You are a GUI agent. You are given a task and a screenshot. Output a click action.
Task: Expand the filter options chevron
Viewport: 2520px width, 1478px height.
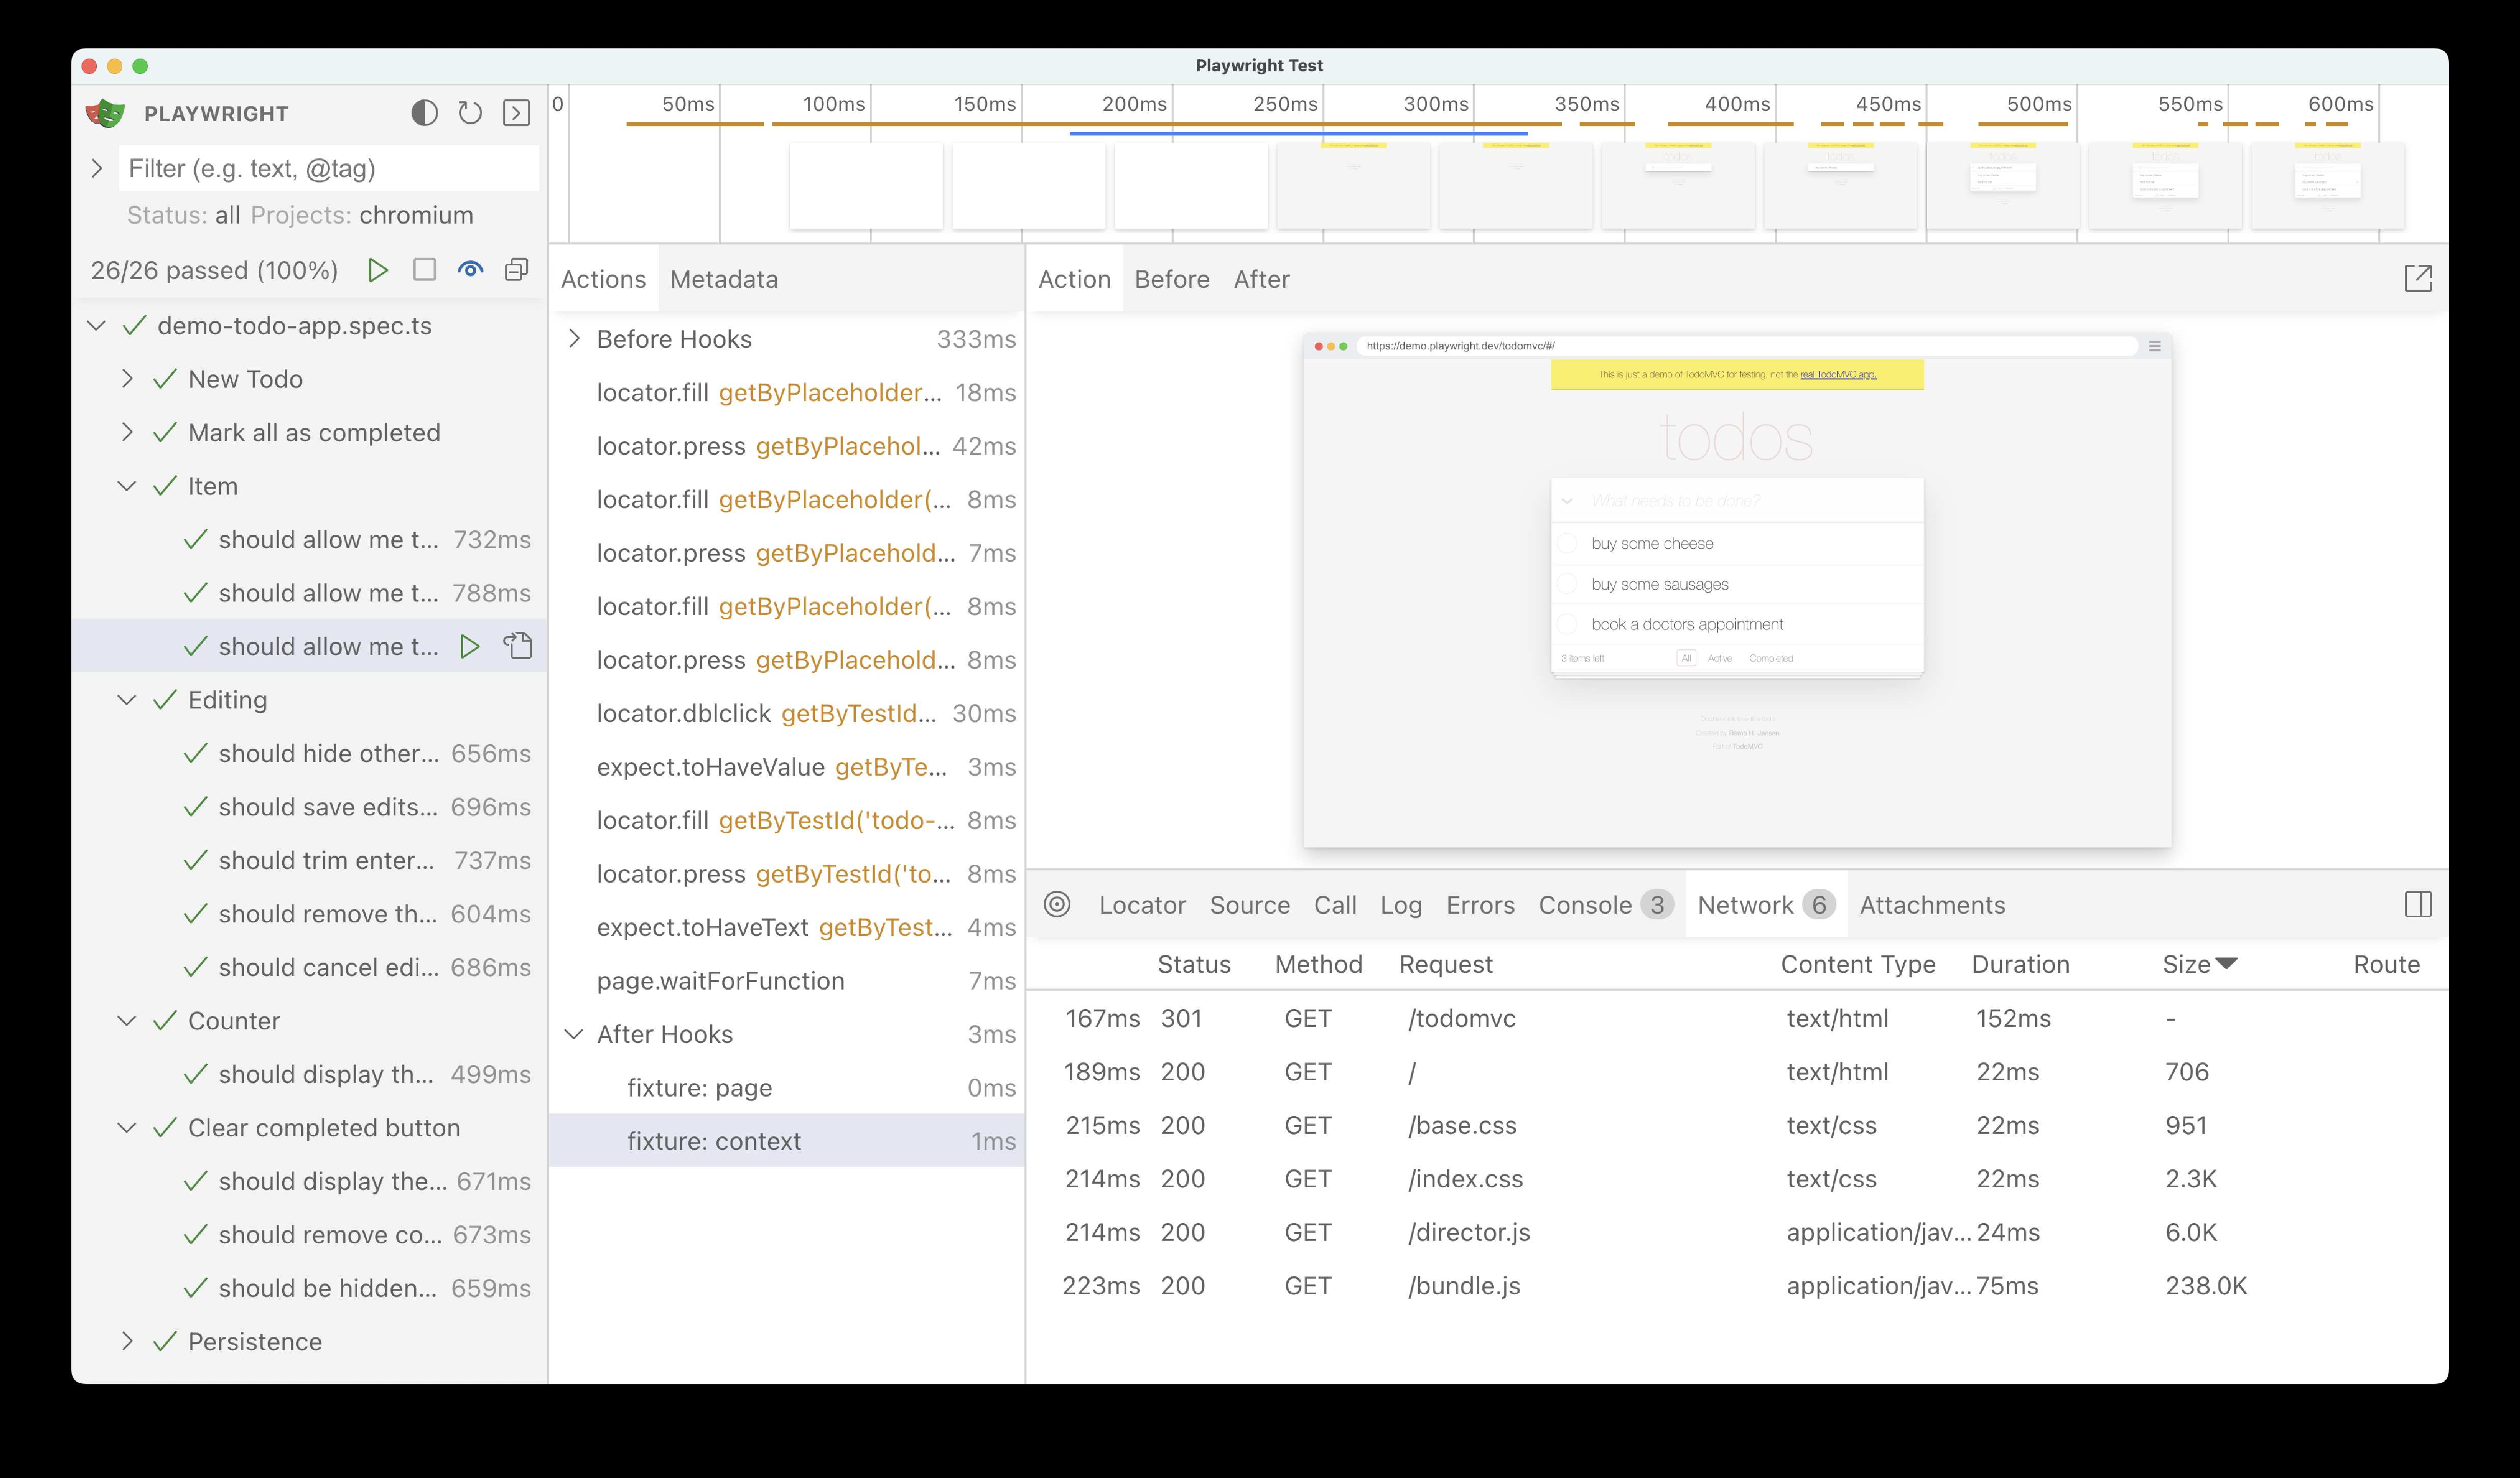tap(97, 168)
